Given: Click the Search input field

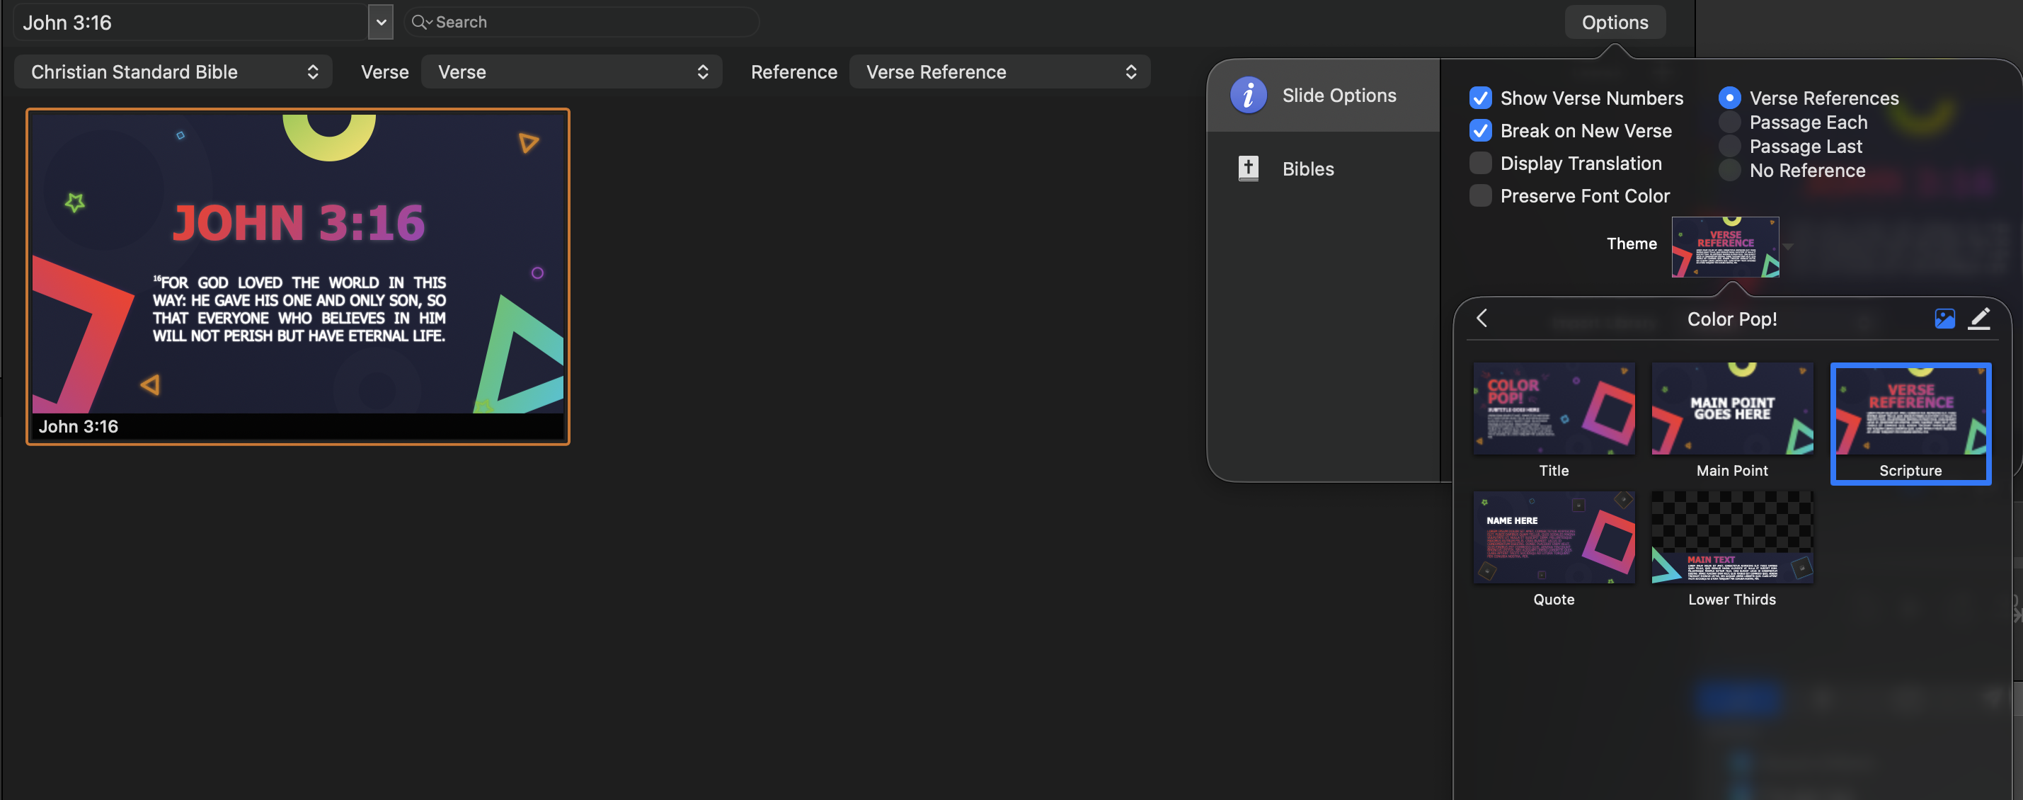Looking at the screenshot, I should click(x=581, y=22).
